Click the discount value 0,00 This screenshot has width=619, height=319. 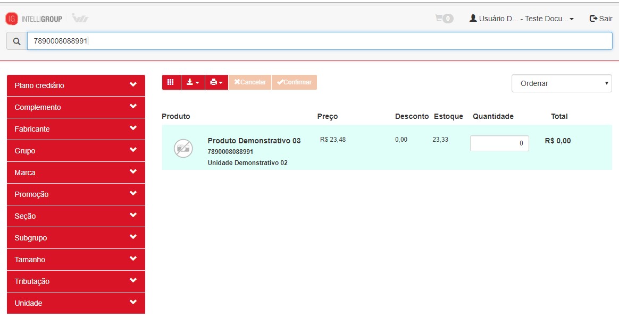tap(401, 140)
